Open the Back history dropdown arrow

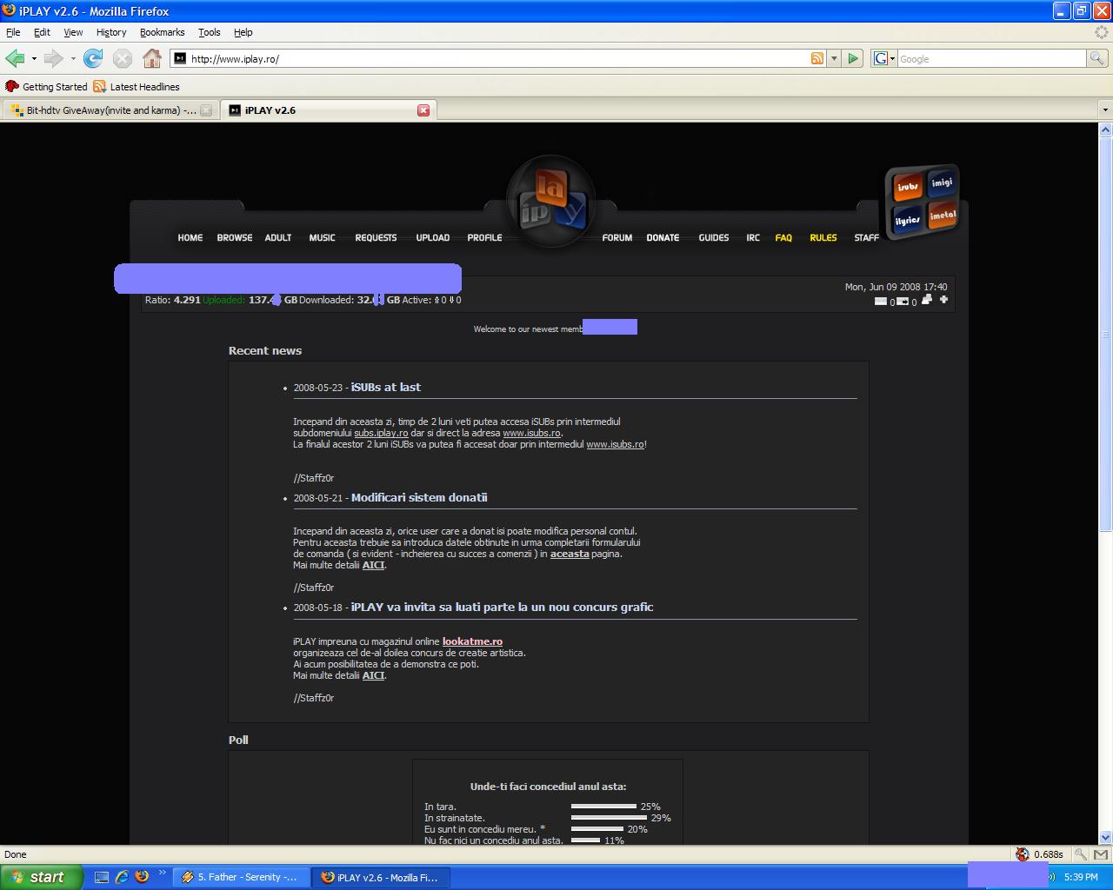point(34,59)
